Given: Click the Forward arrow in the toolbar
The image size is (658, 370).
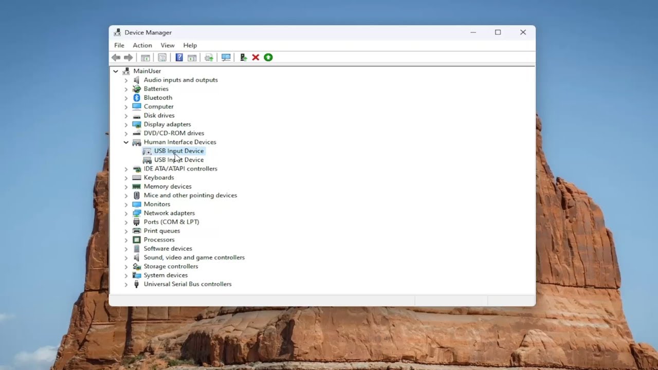Looking at the screenshot, I should tap(129, 58).
